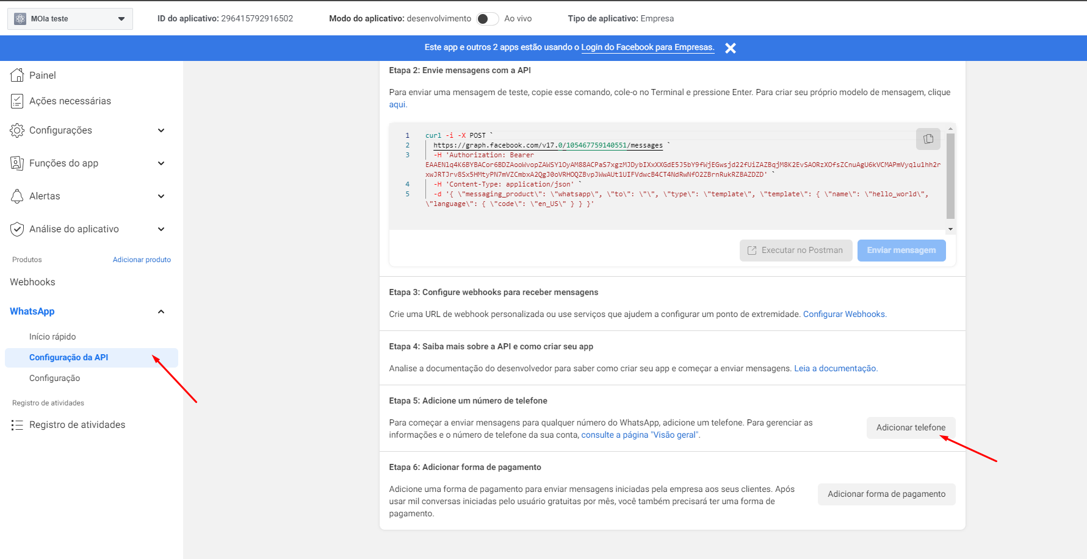
Task: Click the Registro de atividades list icon
Action: click(x=17, y=425)
